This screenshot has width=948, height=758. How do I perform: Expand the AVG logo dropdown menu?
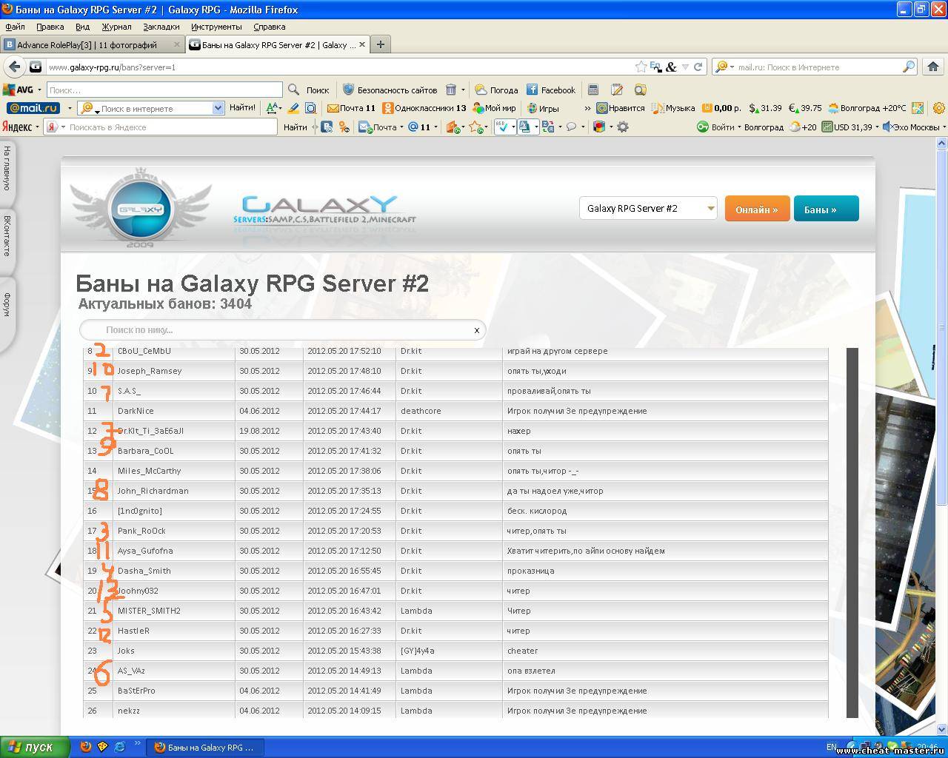coord(40,90)
